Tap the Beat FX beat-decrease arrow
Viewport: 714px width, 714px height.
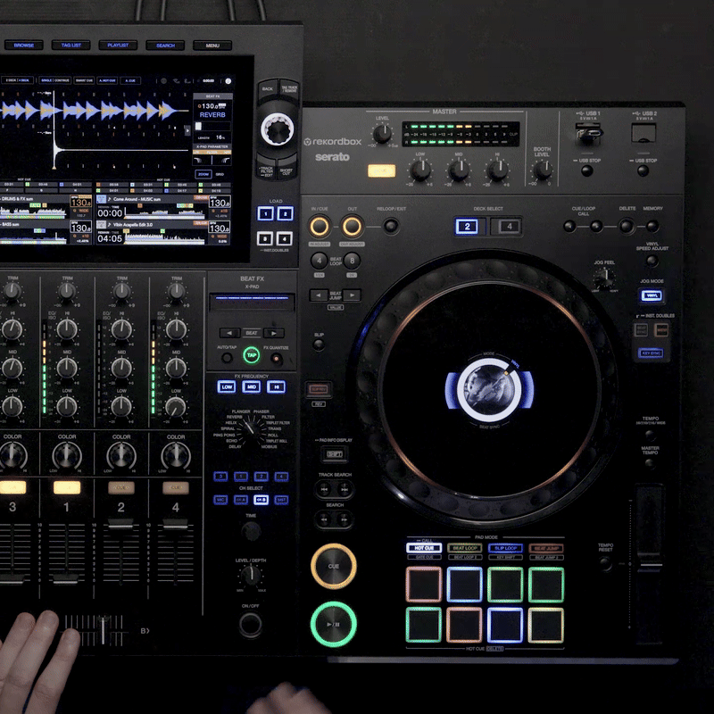tap(229, 333)
